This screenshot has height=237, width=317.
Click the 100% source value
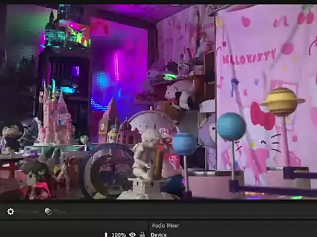119,234
